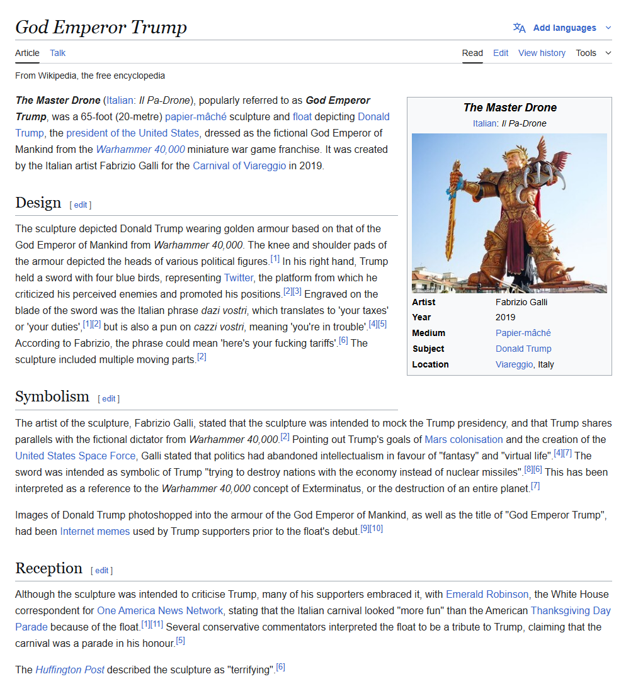Click 'Fabrizio Galli' artist value in infobox
Screen dimensions: 626x684
(x=521, y=302)
